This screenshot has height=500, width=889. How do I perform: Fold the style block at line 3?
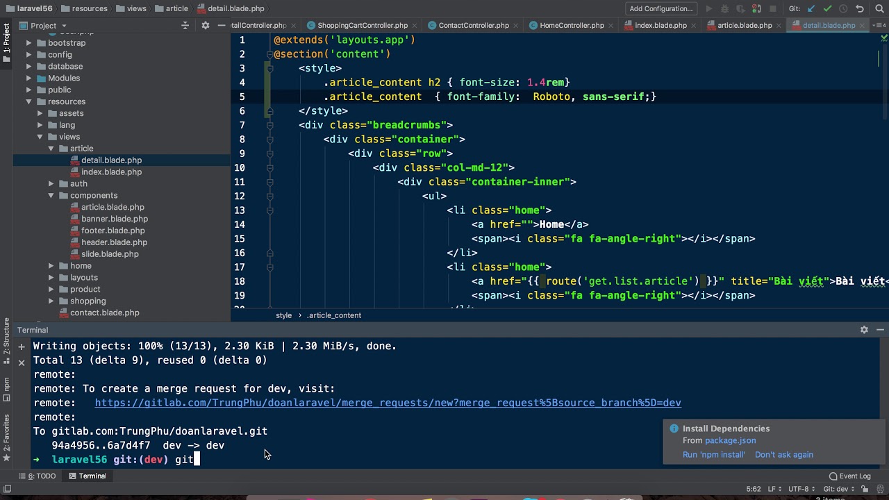[x=269, y=68]
